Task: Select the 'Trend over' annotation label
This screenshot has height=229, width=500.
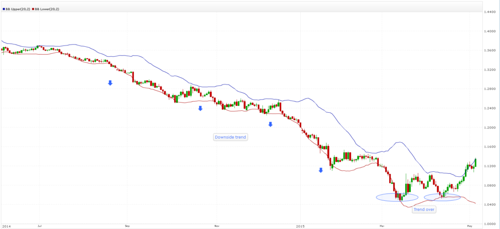Action: tap(423, 209)
